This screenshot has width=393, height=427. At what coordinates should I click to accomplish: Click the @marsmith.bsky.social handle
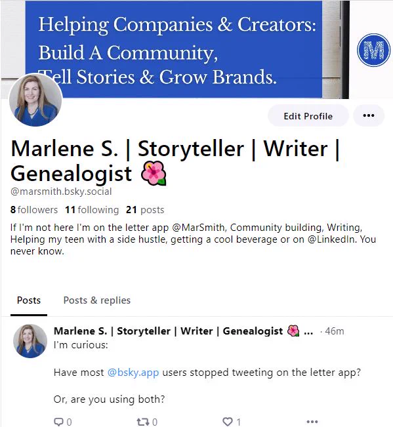pos(61,192)
